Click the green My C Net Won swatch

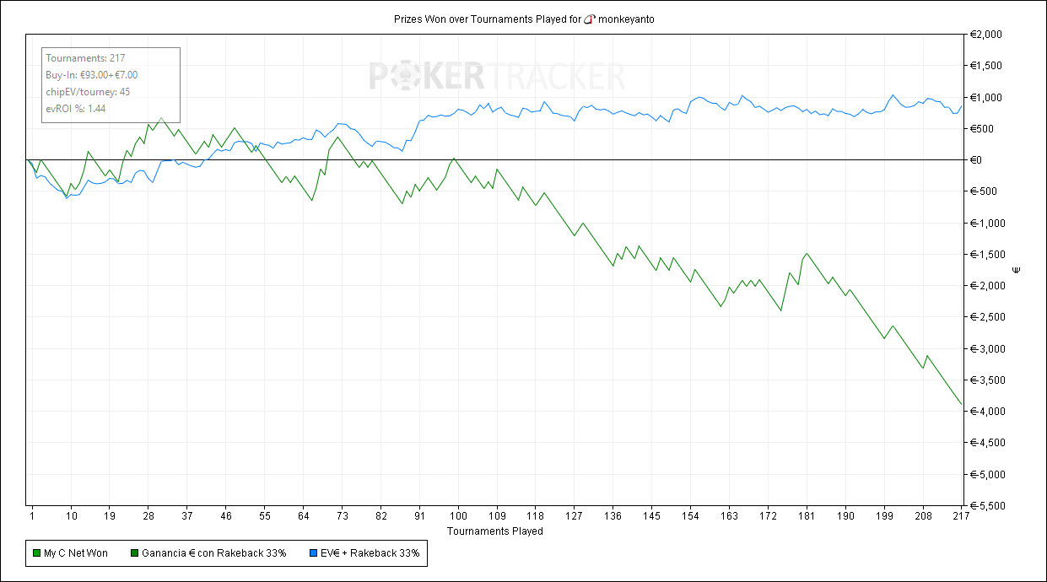(36, 554)
